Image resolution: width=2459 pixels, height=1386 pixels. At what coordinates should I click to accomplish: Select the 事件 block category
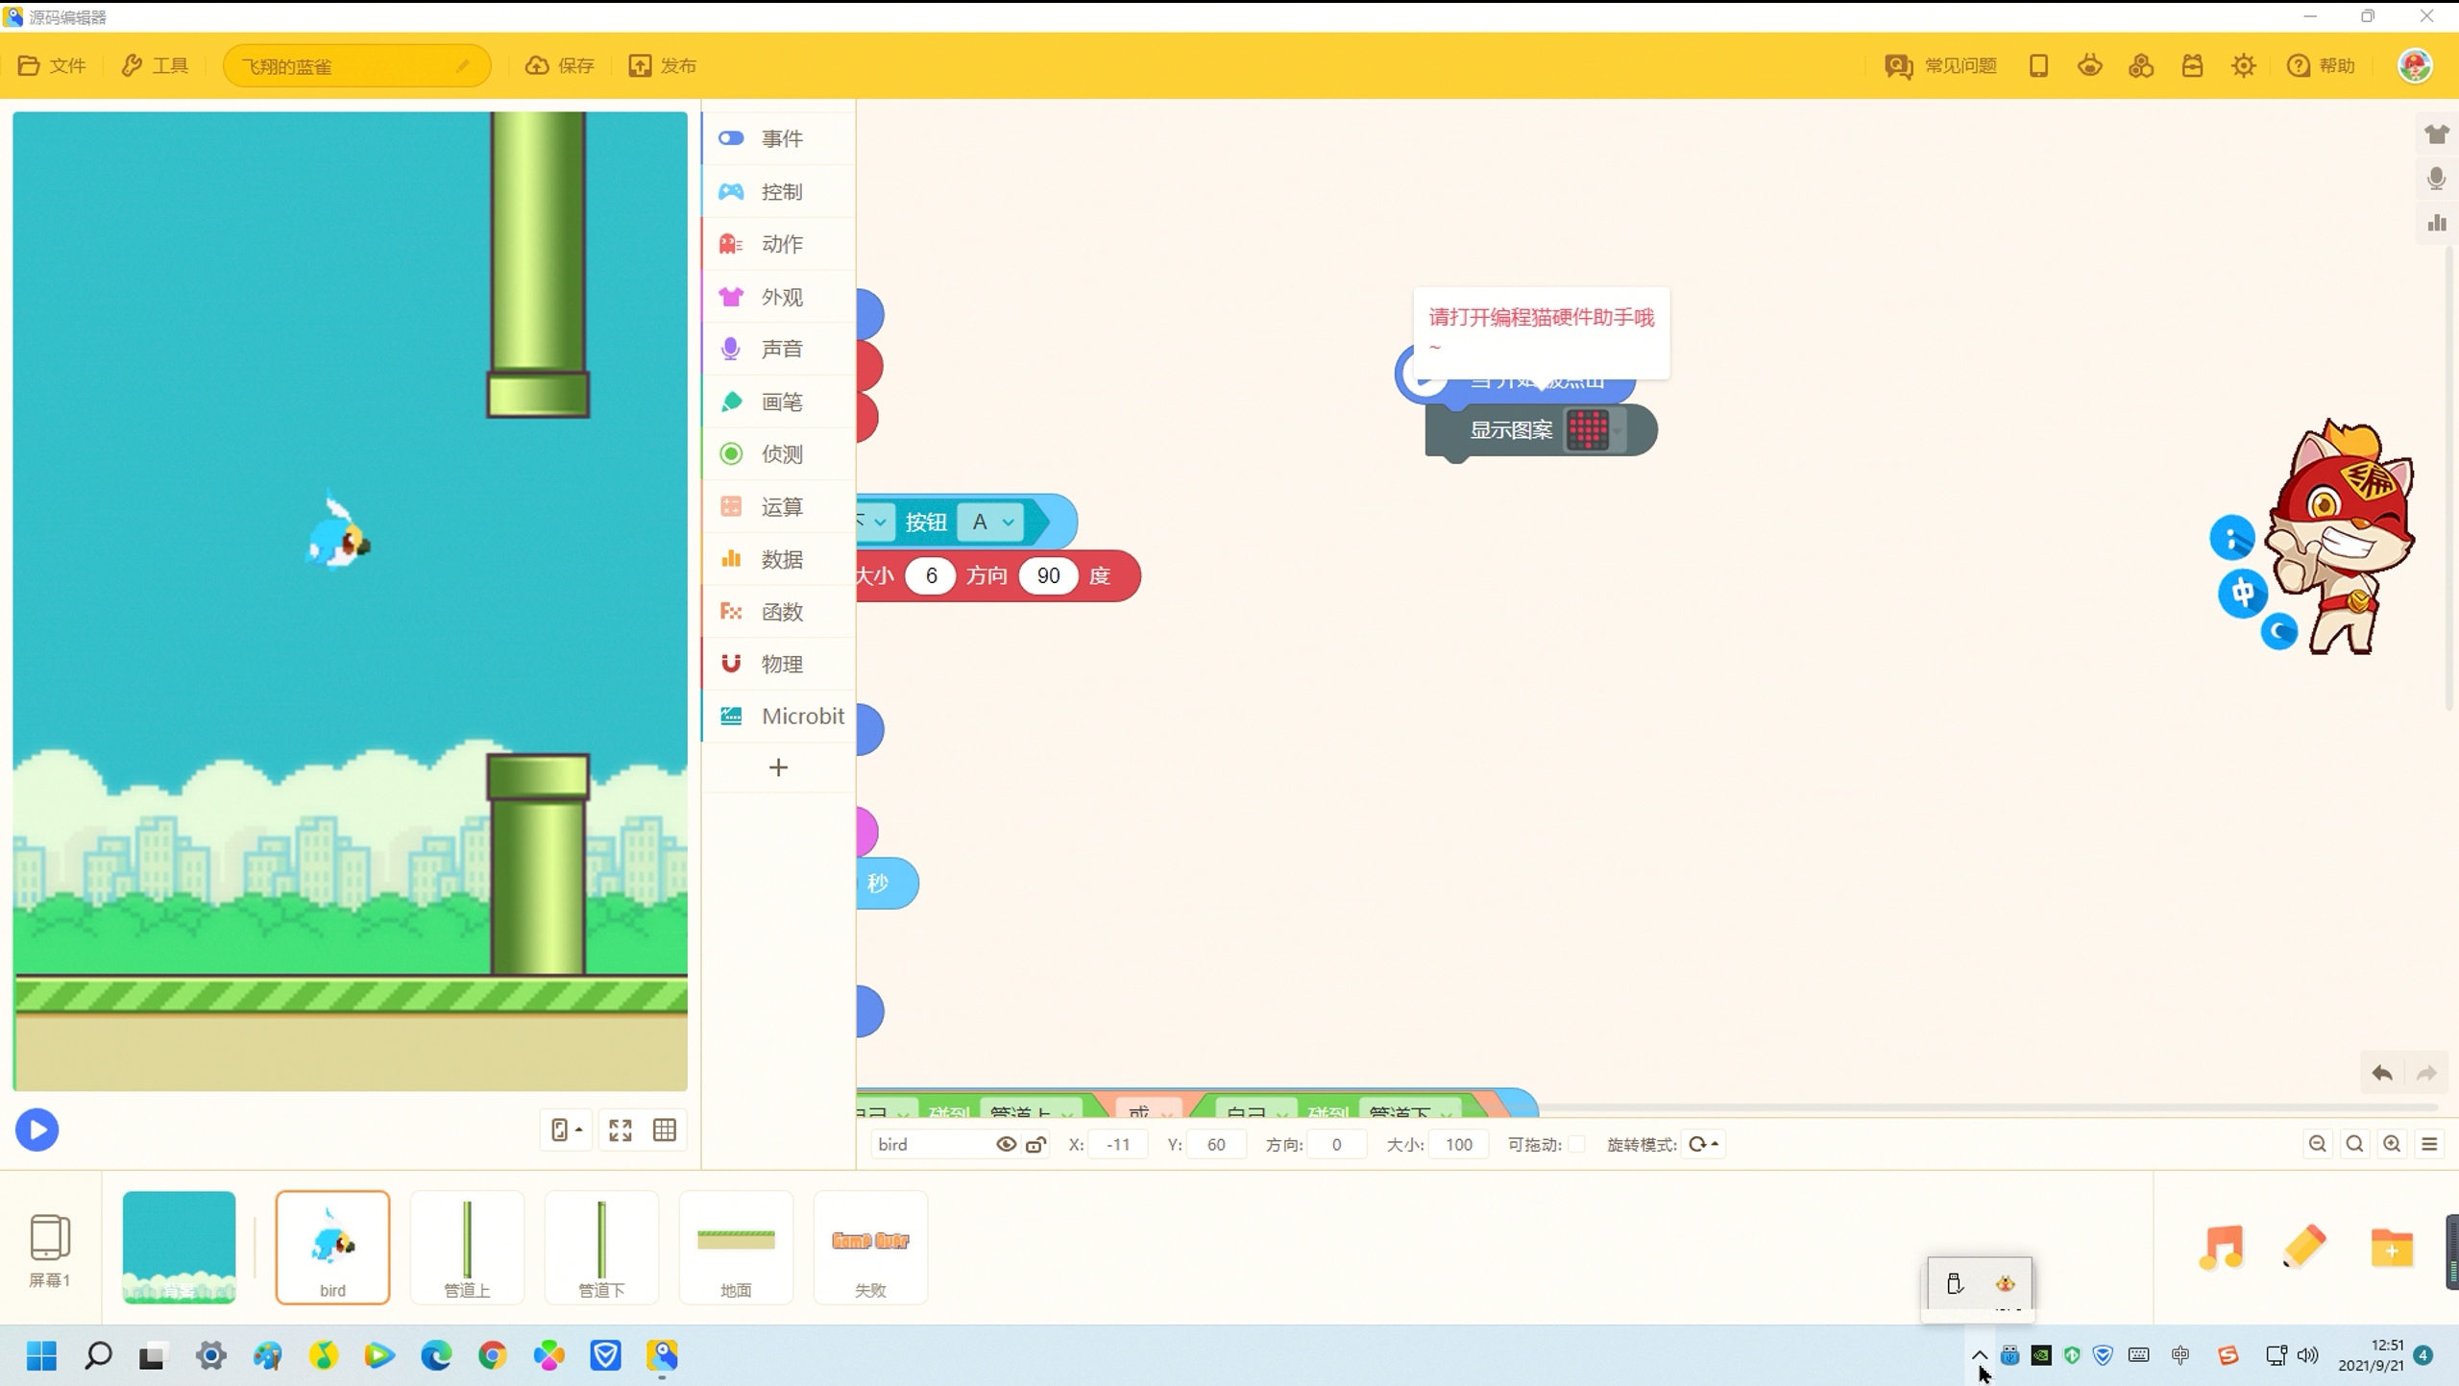tap(779, 138)
